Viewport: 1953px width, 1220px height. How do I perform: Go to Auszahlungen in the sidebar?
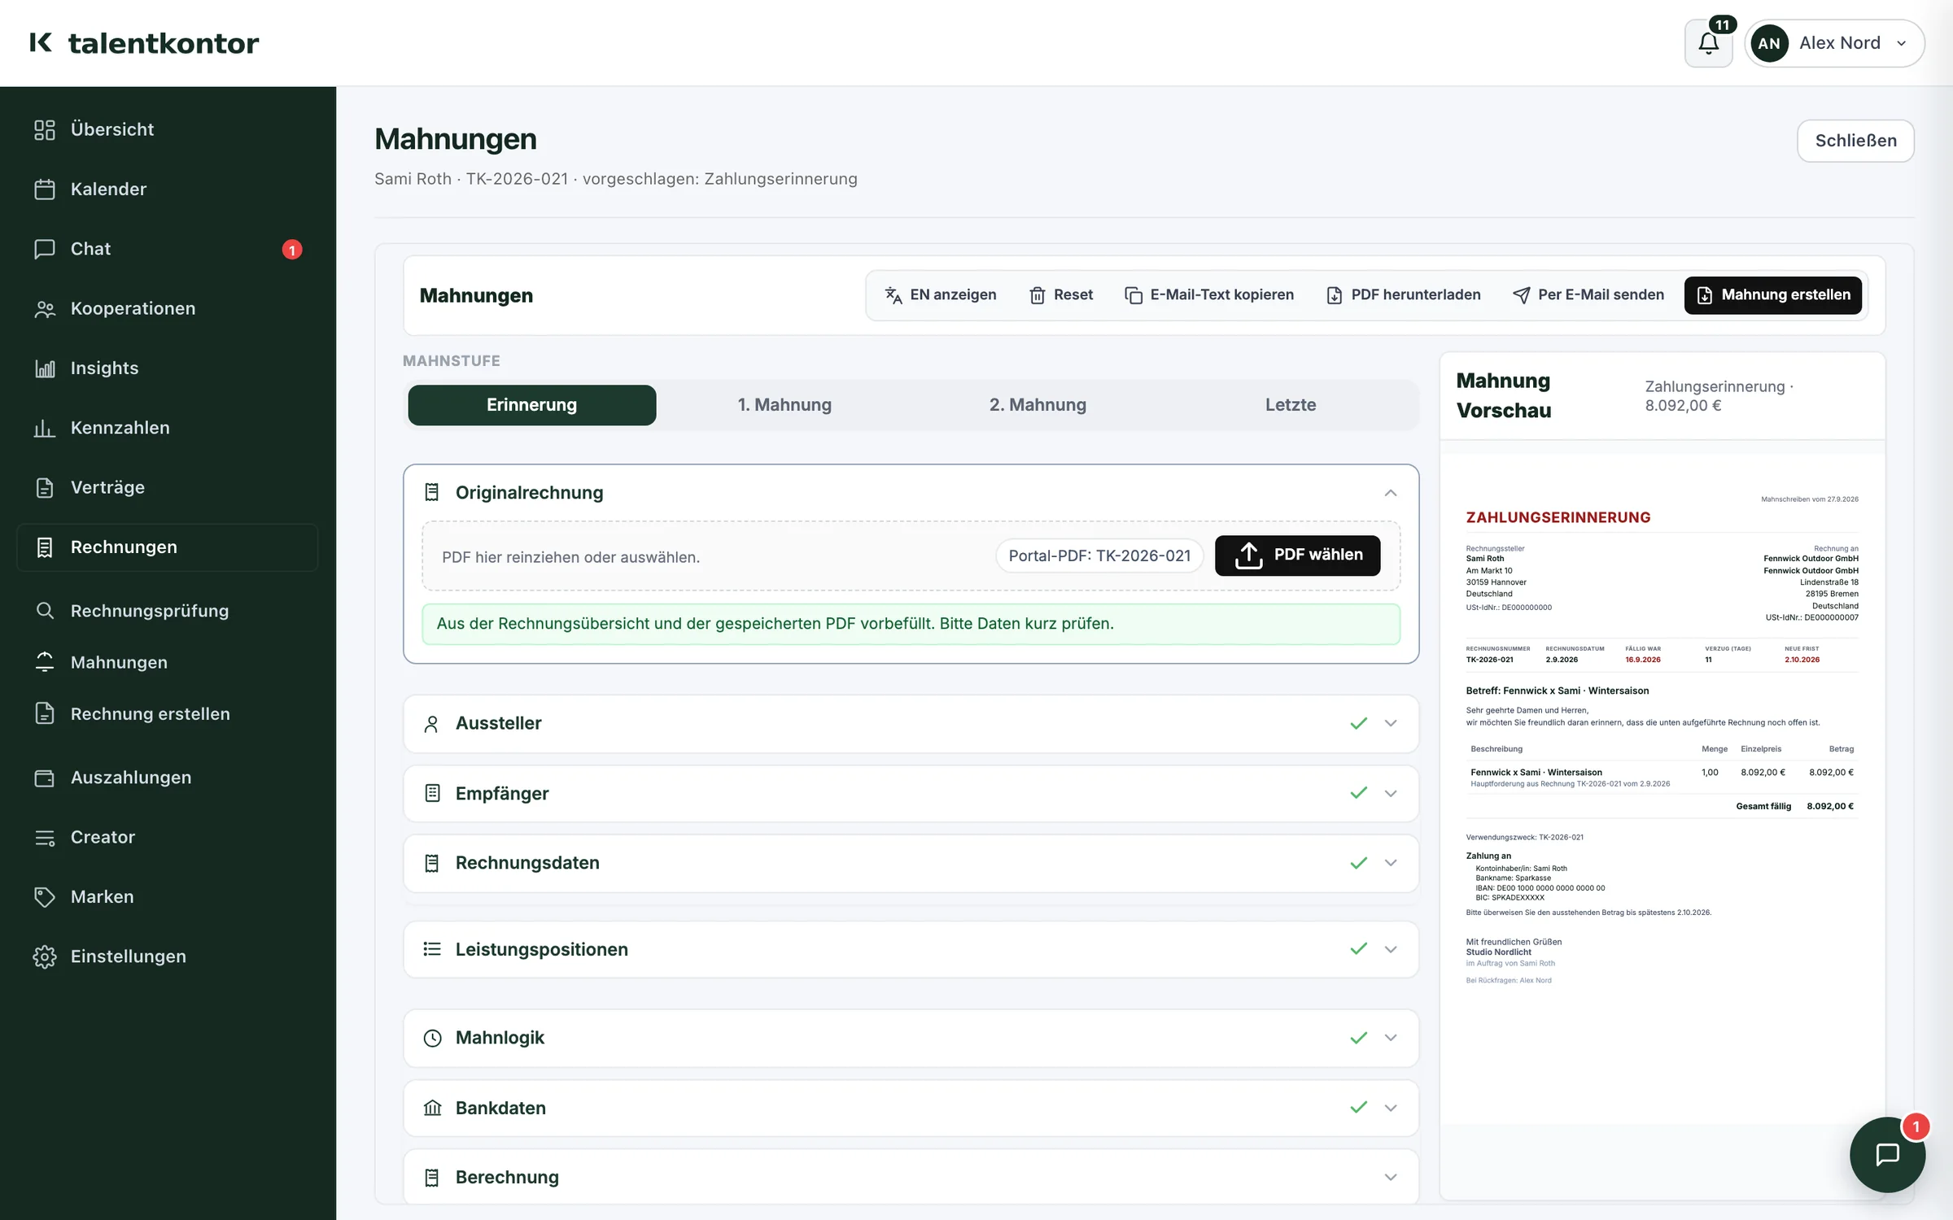tap(168, 778)
